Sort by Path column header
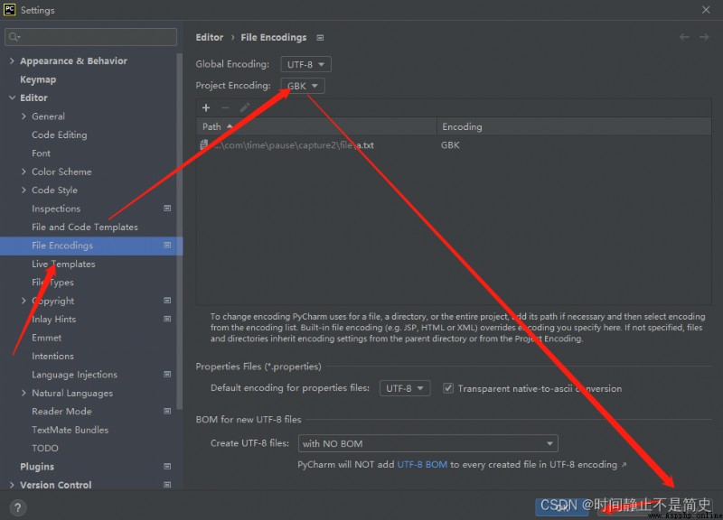Image resolution: width=723 pixels, height=520 pixels. click(x=316, y=126)
